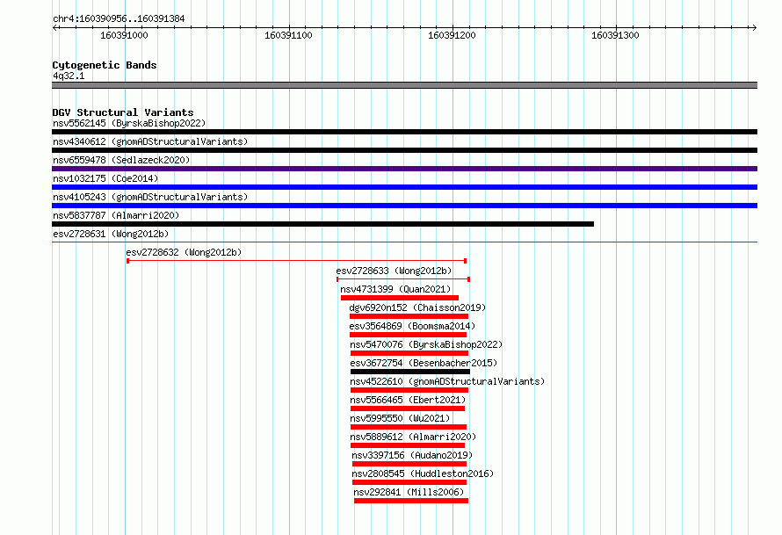Click the 4q32.1 band label
Screen dimensions: 782x535
[69, 76]
